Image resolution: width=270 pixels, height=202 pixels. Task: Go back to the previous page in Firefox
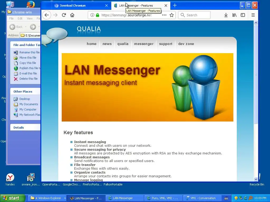pyautogui.click(x=47, y=15)
